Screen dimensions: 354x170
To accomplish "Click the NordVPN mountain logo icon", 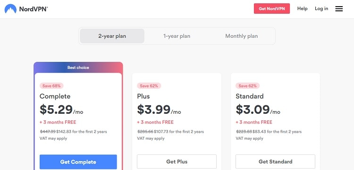I will click(x=10, y=9).
